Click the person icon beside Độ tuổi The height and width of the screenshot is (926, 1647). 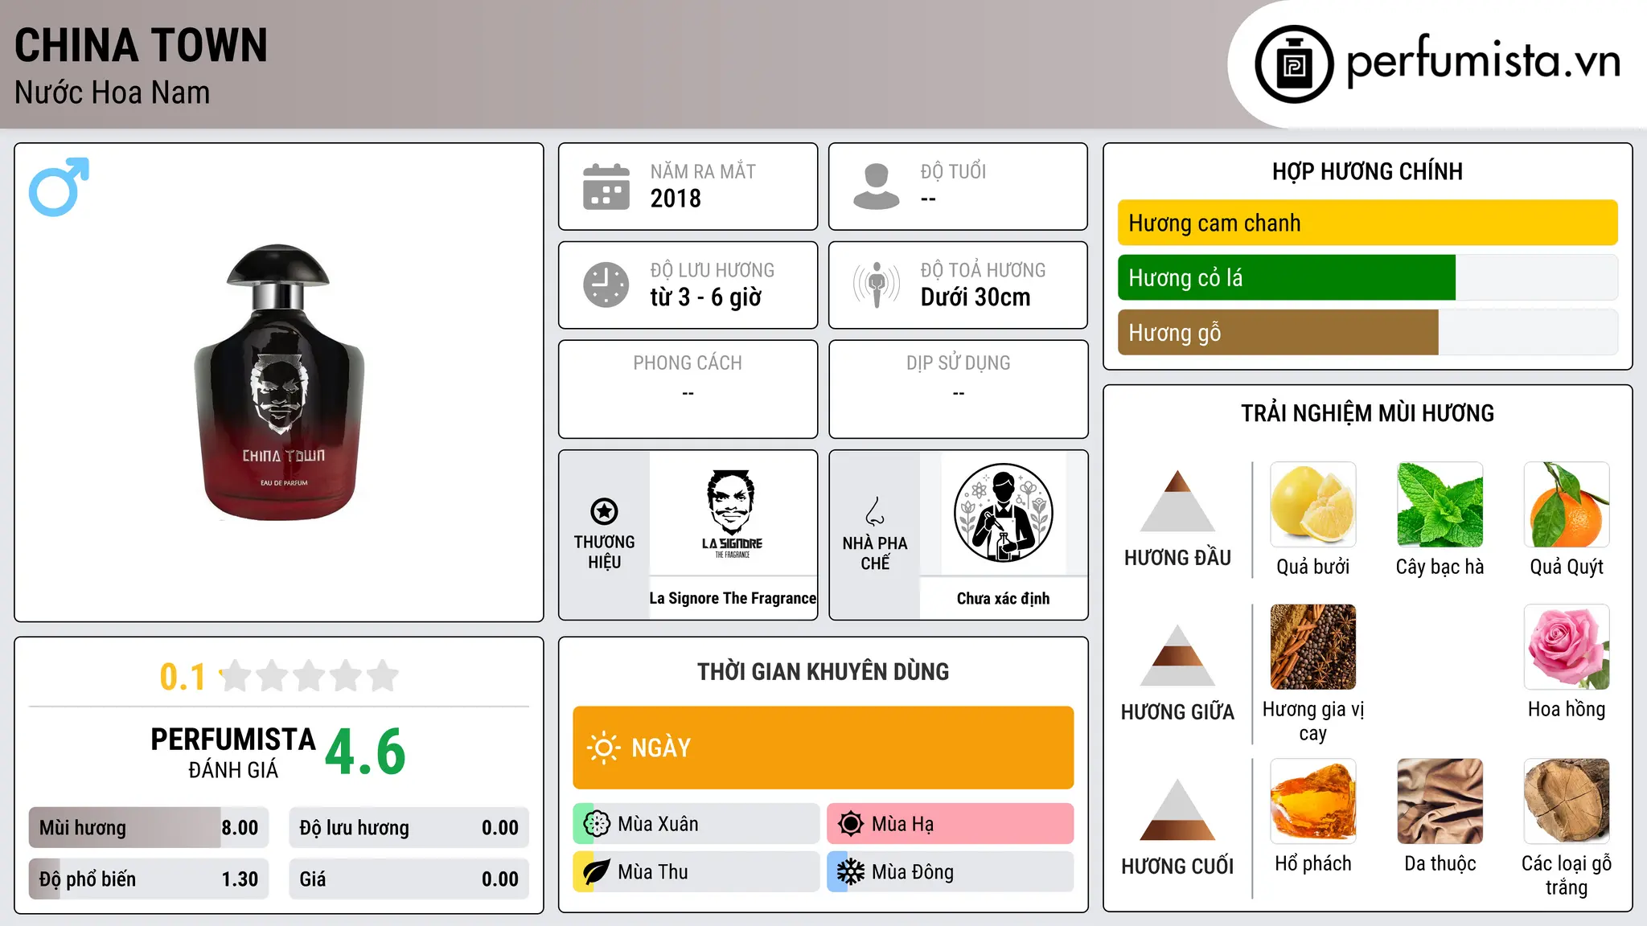(877, 186)
